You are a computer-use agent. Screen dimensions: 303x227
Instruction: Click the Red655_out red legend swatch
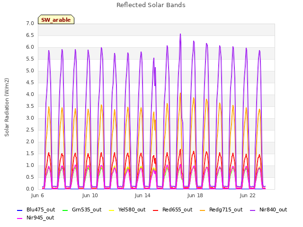coord(156,210)
